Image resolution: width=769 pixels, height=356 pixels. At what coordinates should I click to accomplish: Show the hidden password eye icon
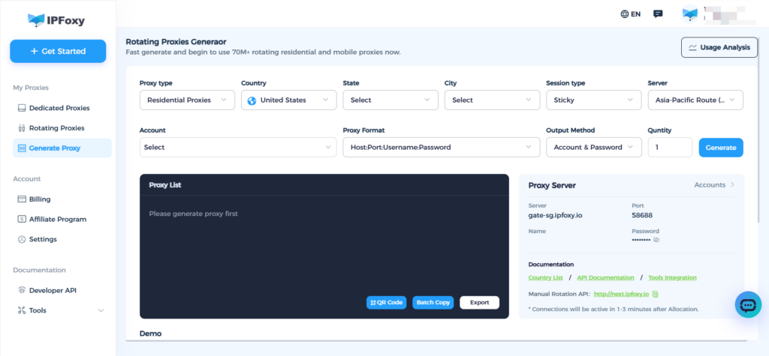pyautogui.click(x=656, y=241)
